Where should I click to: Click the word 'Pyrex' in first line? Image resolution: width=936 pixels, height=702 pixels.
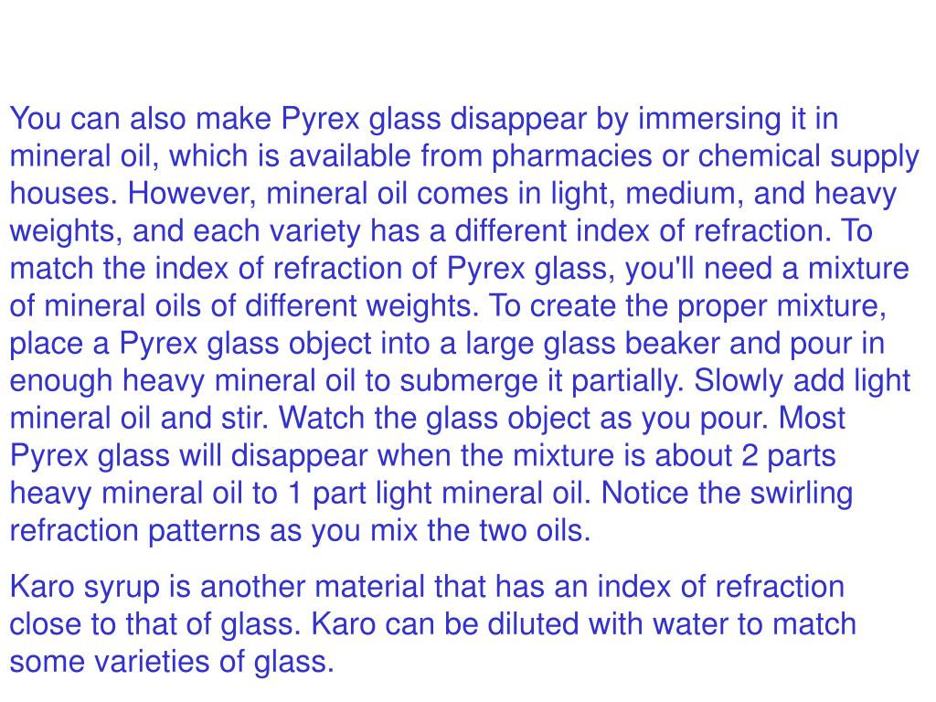[x=320, y=120]
